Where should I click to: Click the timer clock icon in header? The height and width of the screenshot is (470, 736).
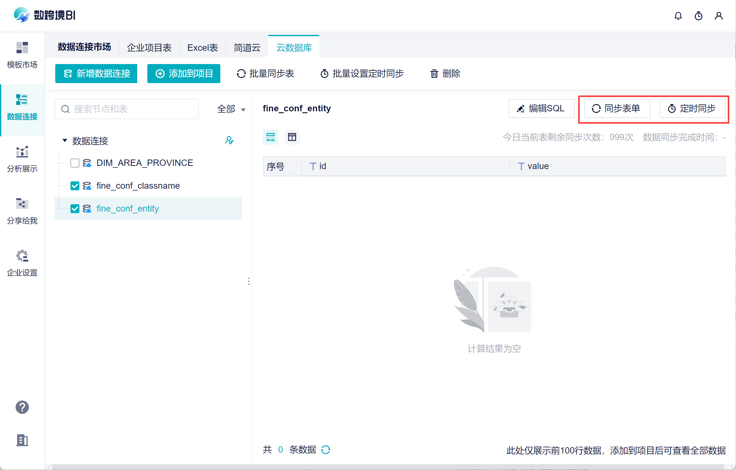pyautogui.click(x=698, y=16)
